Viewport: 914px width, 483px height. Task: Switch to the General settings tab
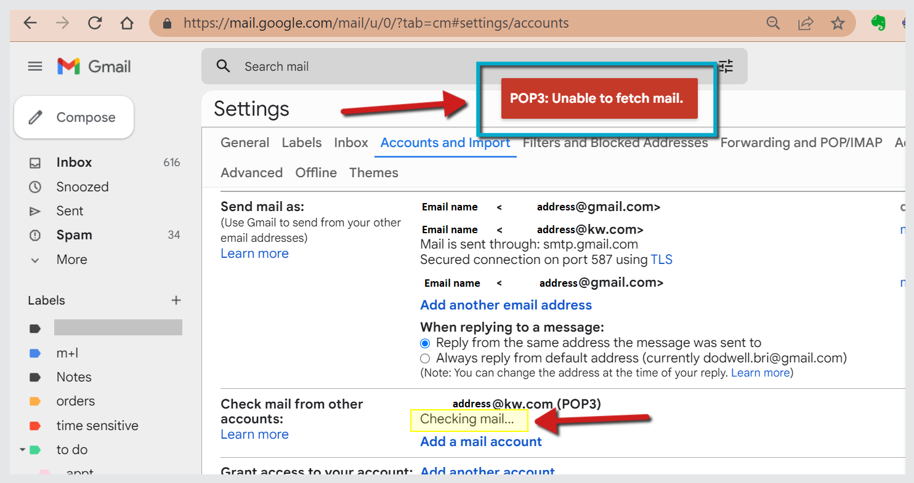click(245, 143)
